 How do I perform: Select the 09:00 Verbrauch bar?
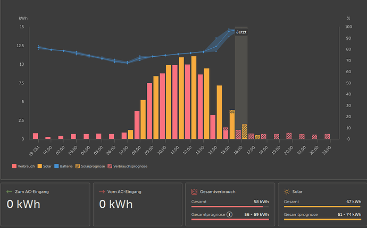(149, 111)
